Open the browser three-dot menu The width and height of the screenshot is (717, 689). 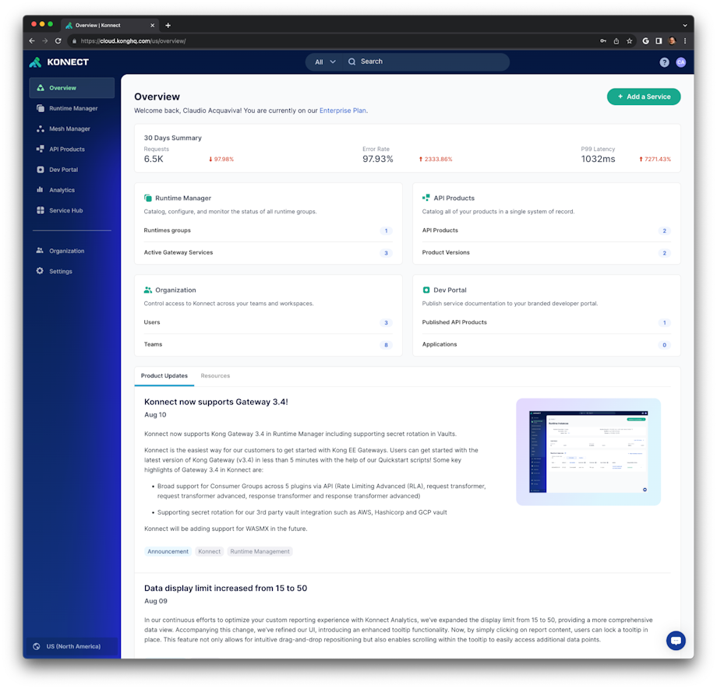point(684,40)
